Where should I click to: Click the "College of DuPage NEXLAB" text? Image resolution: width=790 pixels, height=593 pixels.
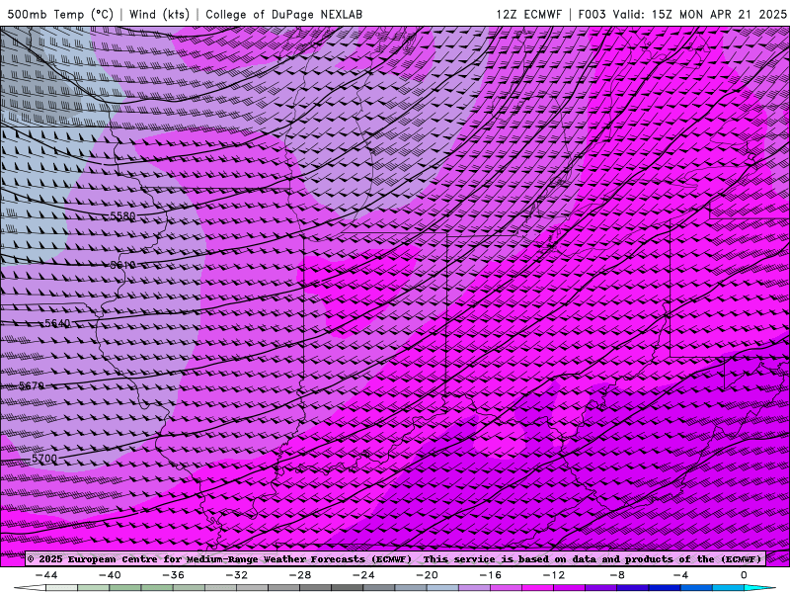pyautogui.click(x=283, y=14)
